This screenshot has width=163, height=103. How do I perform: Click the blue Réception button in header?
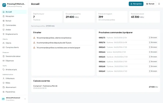(x=136, y=4)
